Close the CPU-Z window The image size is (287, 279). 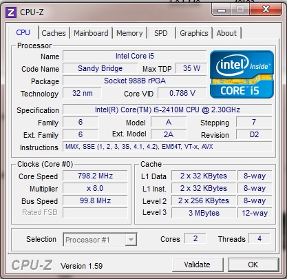266,10
